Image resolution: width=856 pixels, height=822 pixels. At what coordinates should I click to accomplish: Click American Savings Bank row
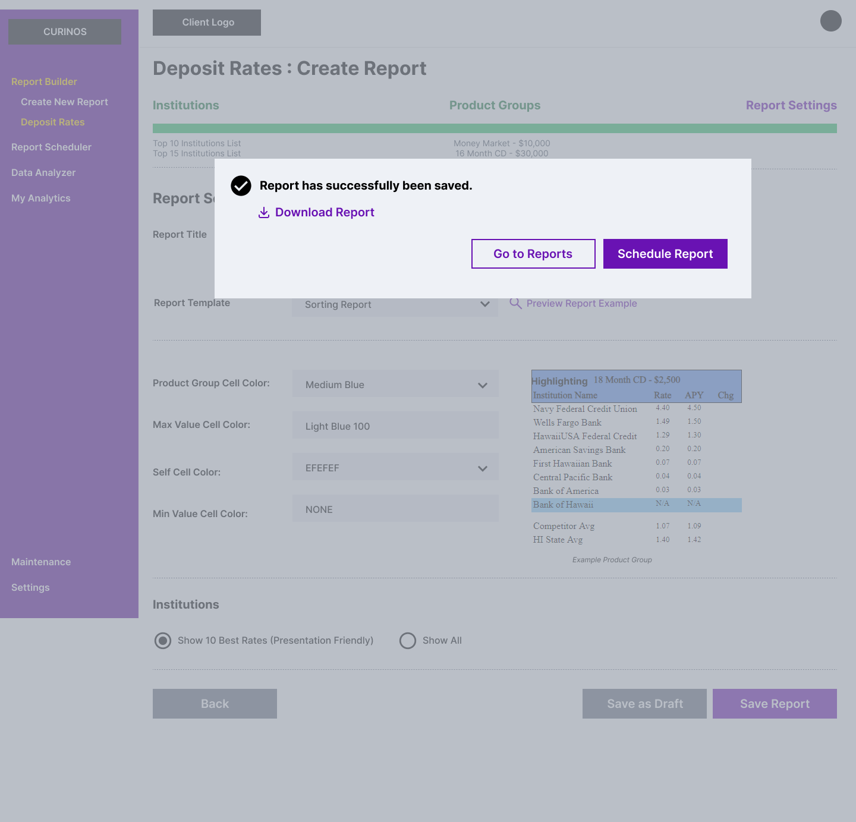point(637,450)
